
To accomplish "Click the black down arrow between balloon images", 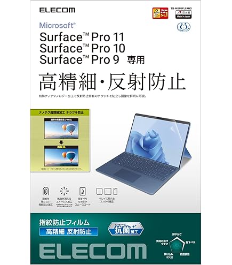I will coord(61,142).
